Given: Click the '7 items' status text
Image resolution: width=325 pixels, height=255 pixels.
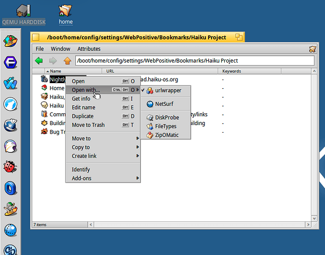Looking at the screenshot, I should 40,225.
